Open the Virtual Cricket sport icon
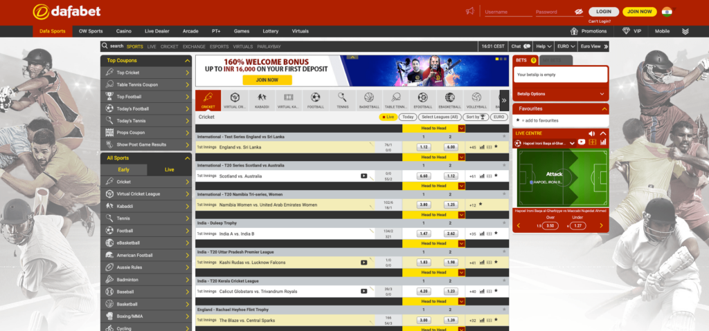Viewport: 709px width, 331px height. tap(235, 100)
